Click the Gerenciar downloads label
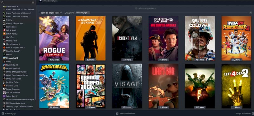Screen dimensions: 254x116 point(127,113)
